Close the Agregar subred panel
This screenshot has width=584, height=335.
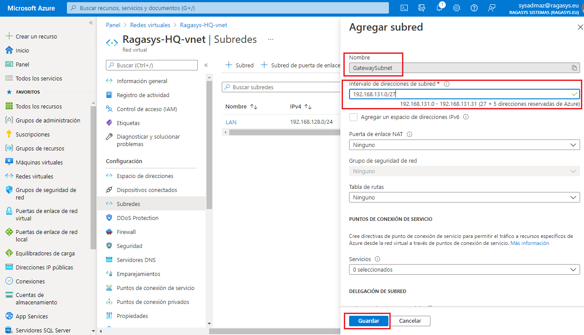[x=580, y=27]
